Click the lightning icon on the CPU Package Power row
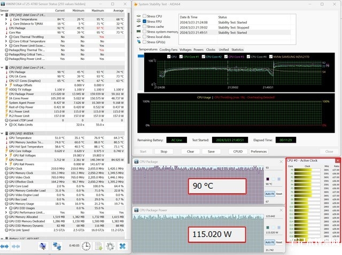 tap(6, 94)
